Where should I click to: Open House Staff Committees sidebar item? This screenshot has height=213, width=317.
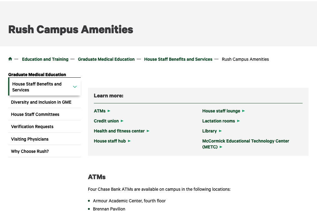click(x=35, y=114)
